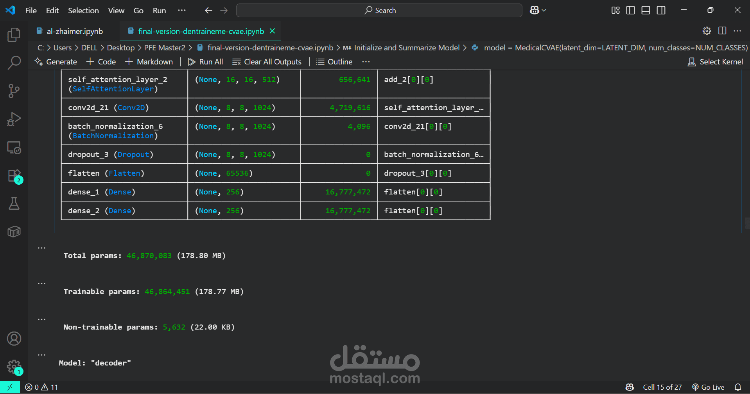Show errors and warnings problems count

(41, 387)
